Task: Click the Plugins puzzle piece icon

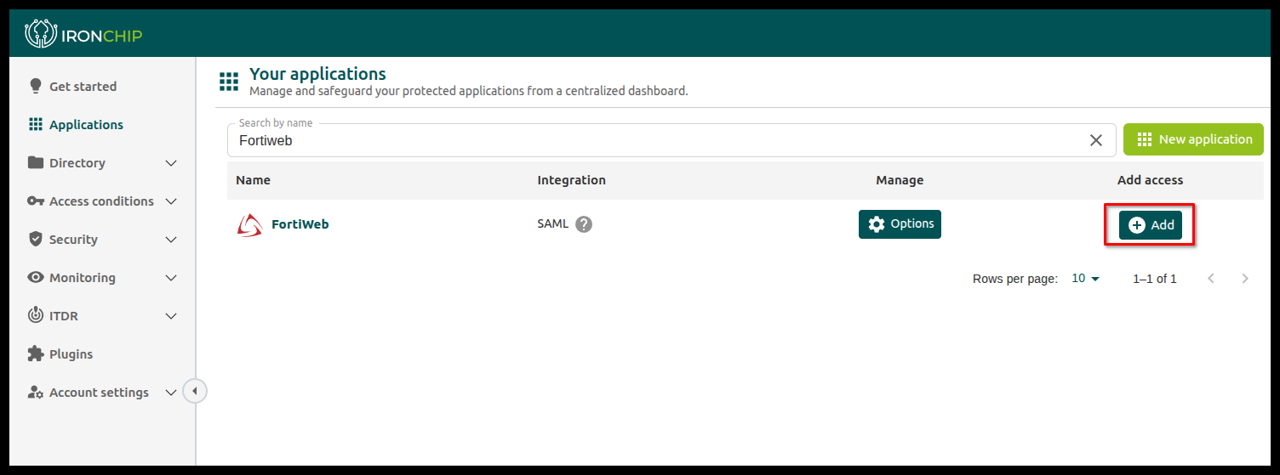Action: (x=35, y=353)
